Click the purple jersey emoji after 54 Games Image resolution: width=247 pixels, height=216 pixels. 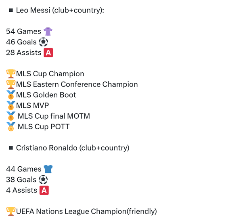(x=48, y=31)
